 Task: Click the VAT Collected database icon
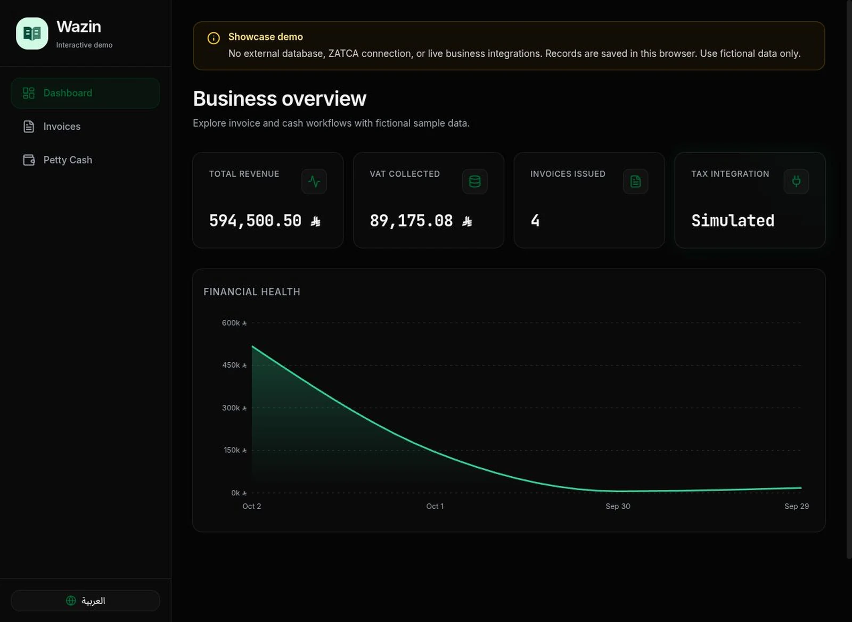[475, 181]
